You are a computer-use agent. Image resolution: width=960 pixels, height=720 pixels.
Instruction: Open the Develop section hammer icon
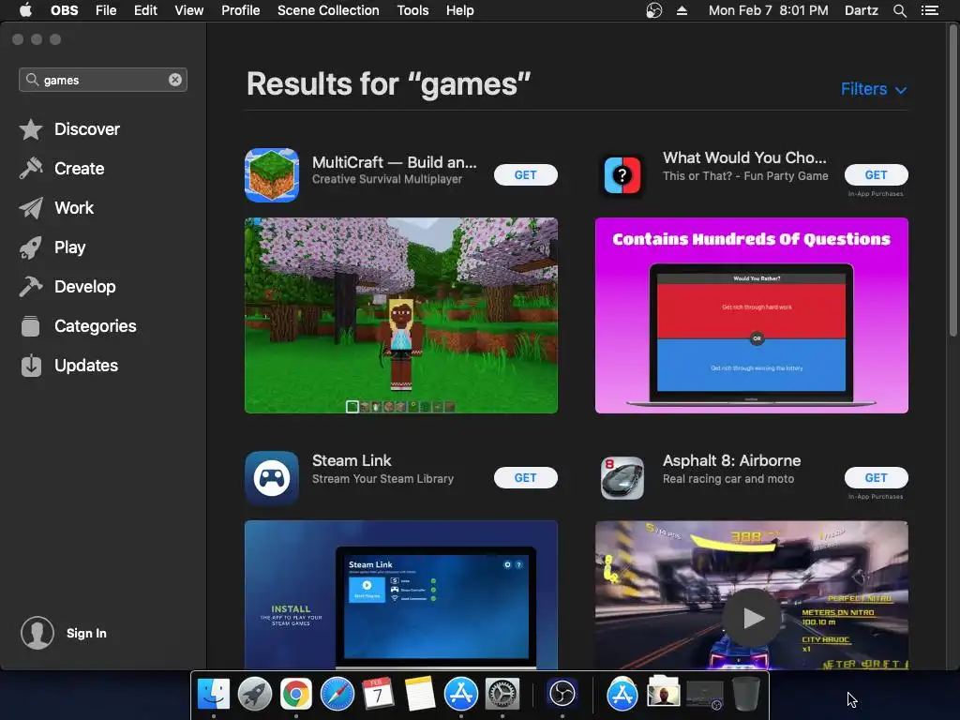pos(31,287)
